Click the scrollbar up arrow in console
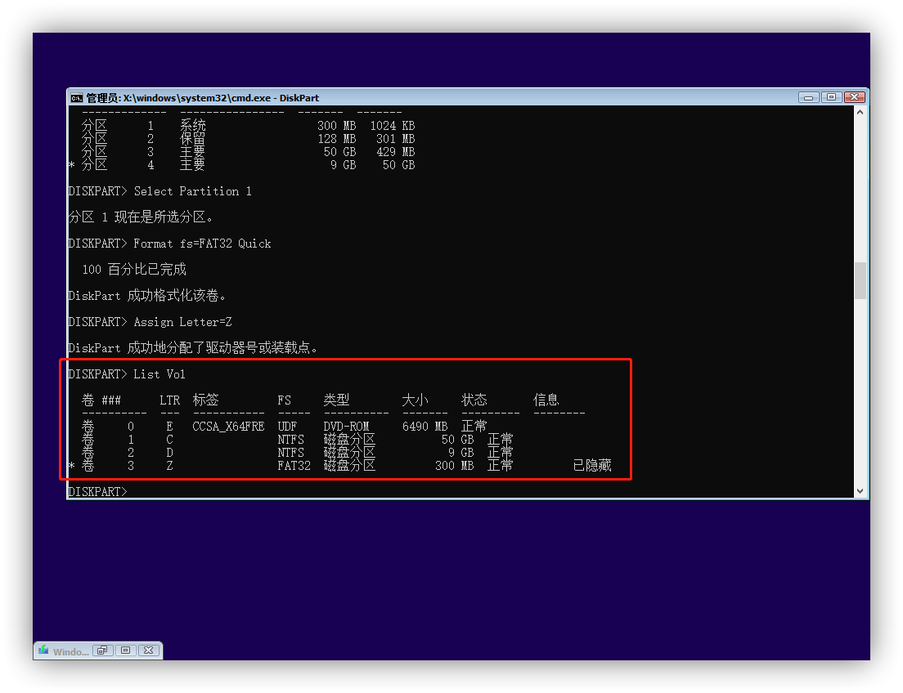This screenshot has width=903, height=693. [860, 113]
